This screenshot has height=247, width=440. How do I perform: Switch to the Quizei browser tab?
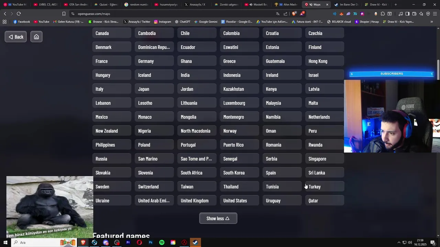106,4
